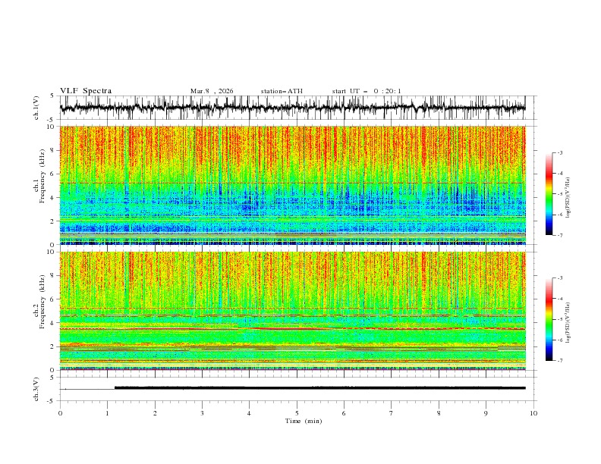Select the "ch.3(V)" axis label
Image resolution: width=601 pixels, height=464 pixels.
click(x=36, y=389)
